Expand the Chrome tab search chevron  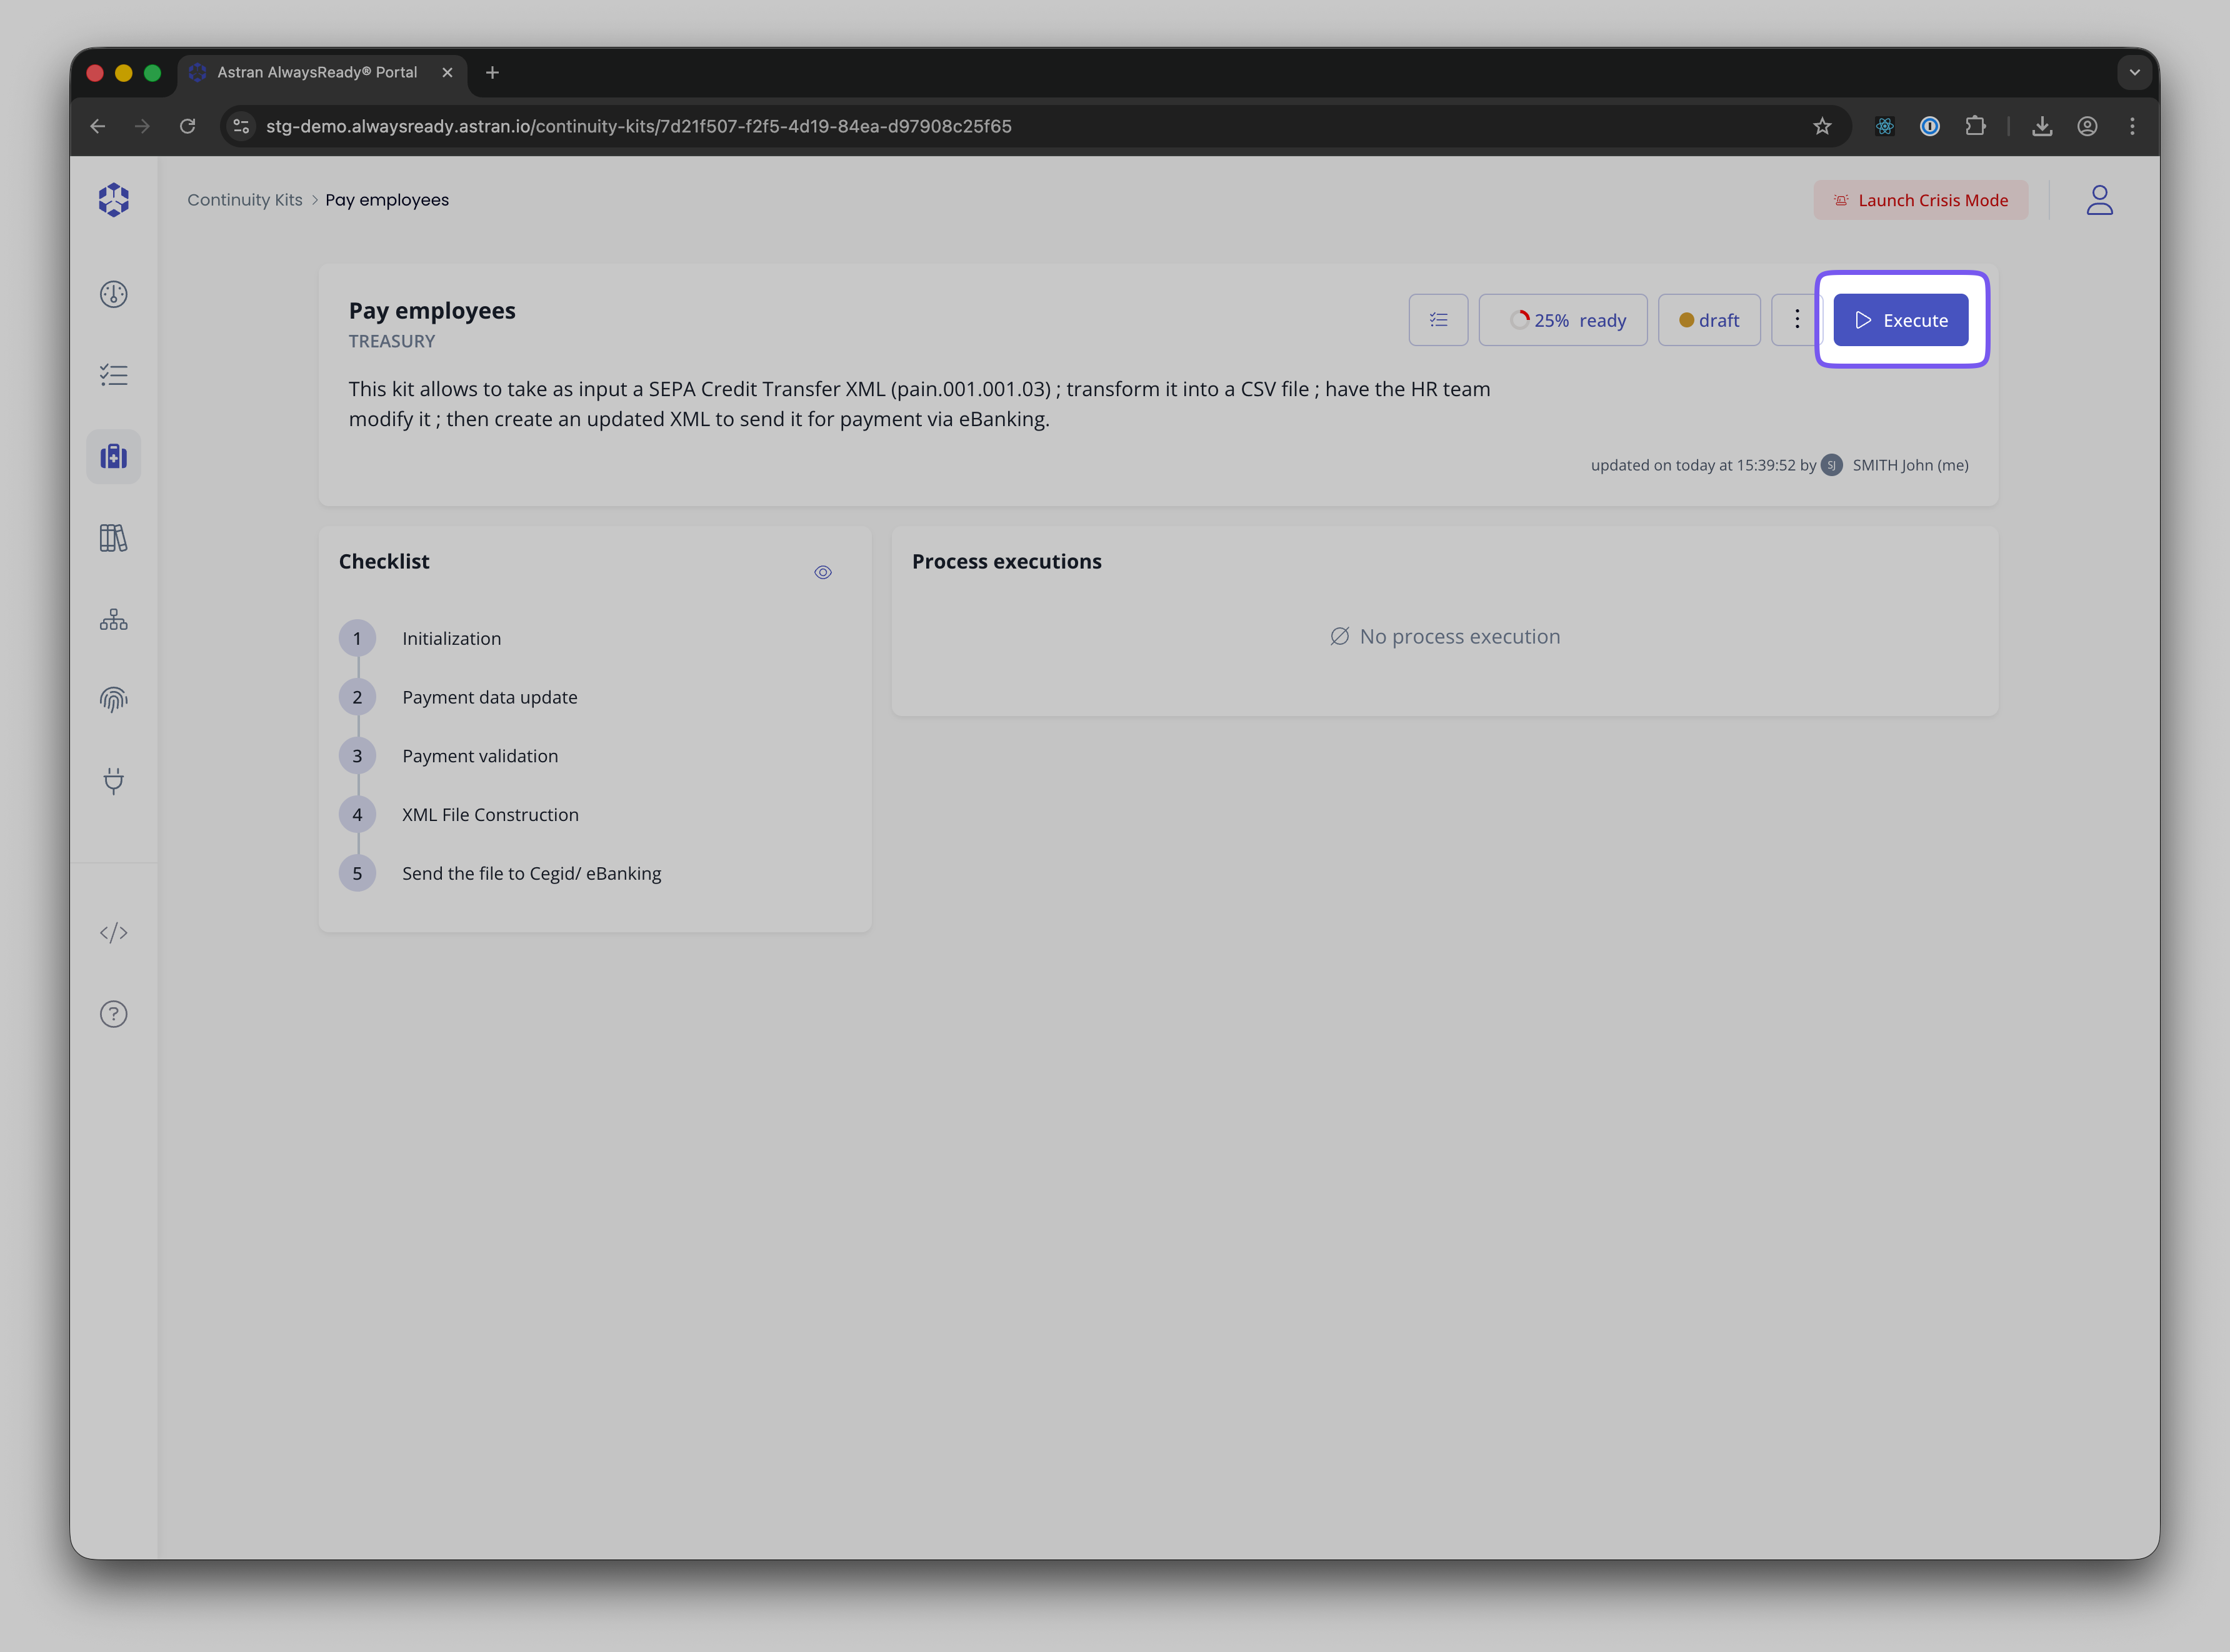click(x=2134, y=72)
